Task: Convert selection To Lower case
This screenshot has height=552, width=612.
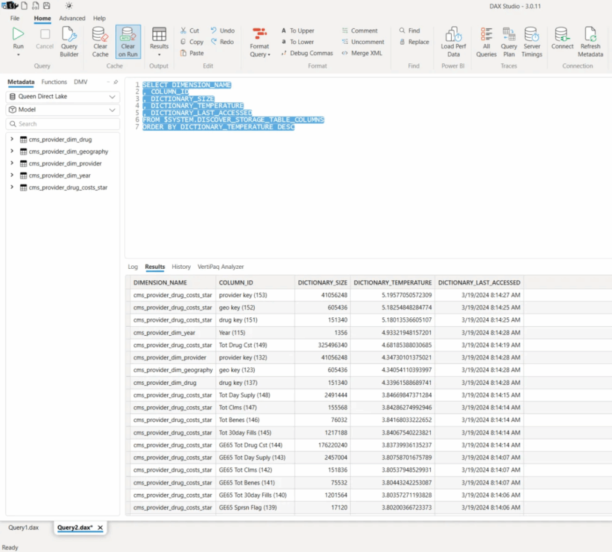Action: (x=298, y=42)
